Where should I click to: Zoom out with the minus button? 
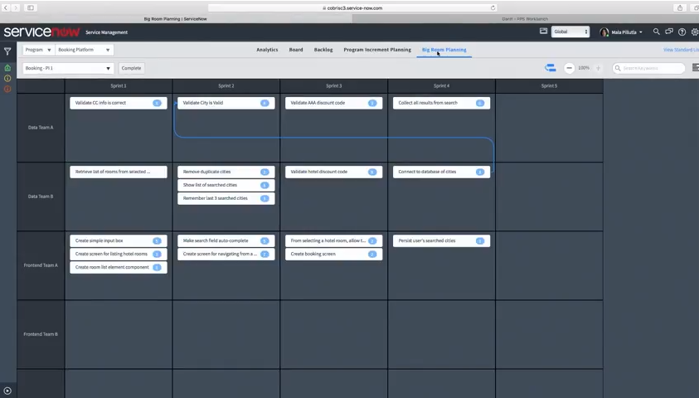(x=570, y=68)
